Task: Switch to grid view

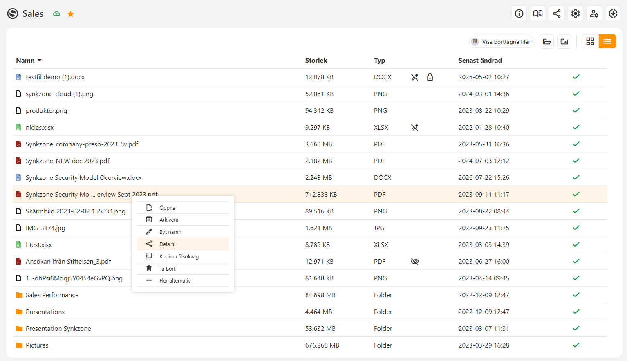Action: (x=590, y=41)
